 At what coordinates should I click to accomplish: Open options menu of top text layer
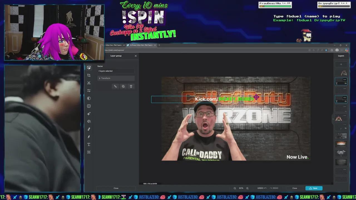coord(345,80)
